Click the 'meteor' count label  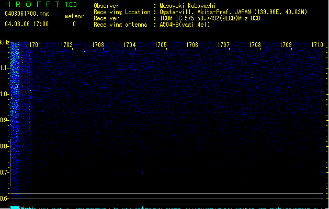coord(74,16)
